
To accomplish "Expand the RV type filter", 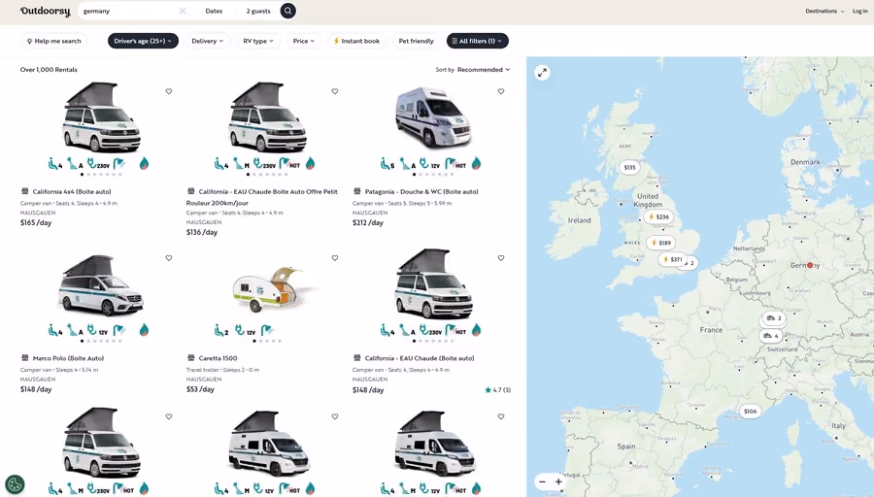I will tap(258, 41).
